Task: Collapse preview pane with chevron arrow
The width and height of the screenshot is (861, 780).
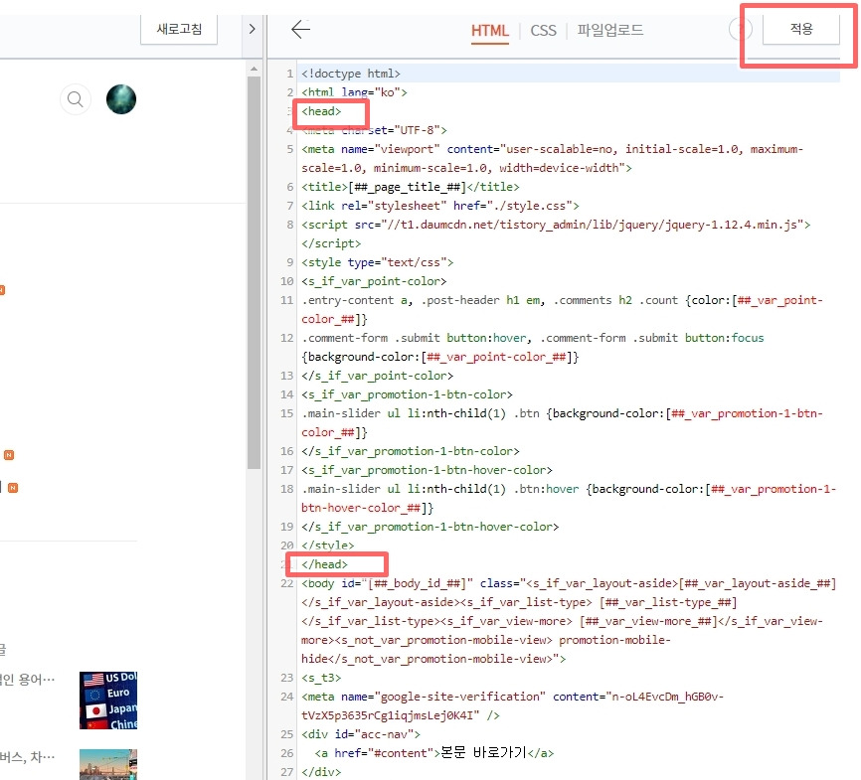Action: 253,29
